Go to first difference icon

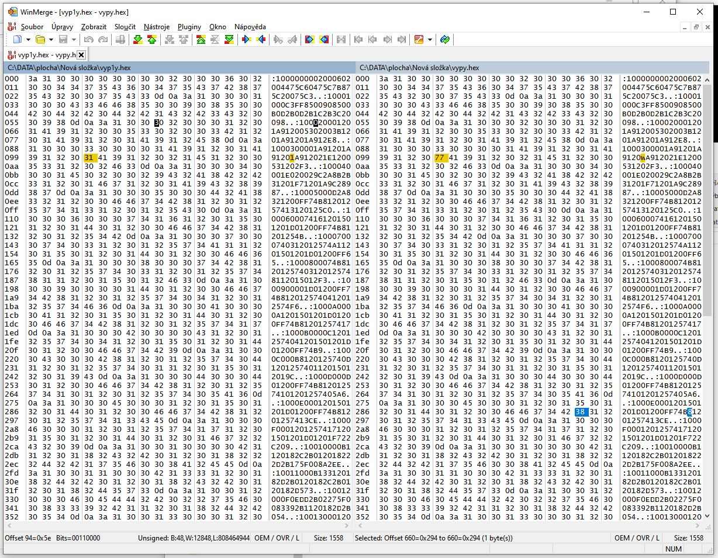(201, 40)
